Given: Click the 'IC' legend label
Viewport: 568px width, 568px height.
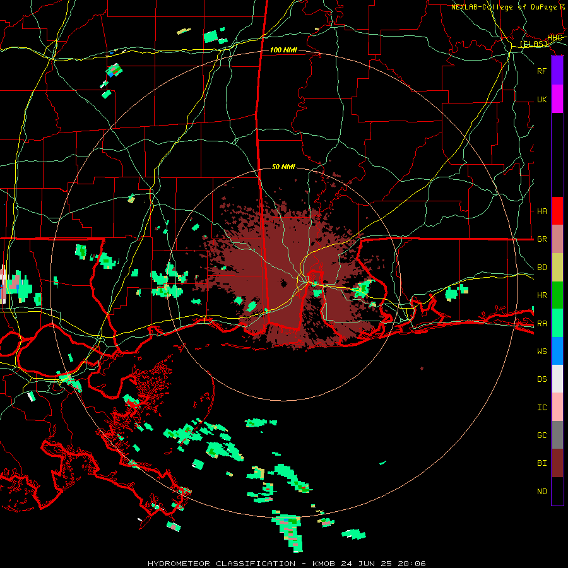Looking at the screenshot, I should coord(542,408).
